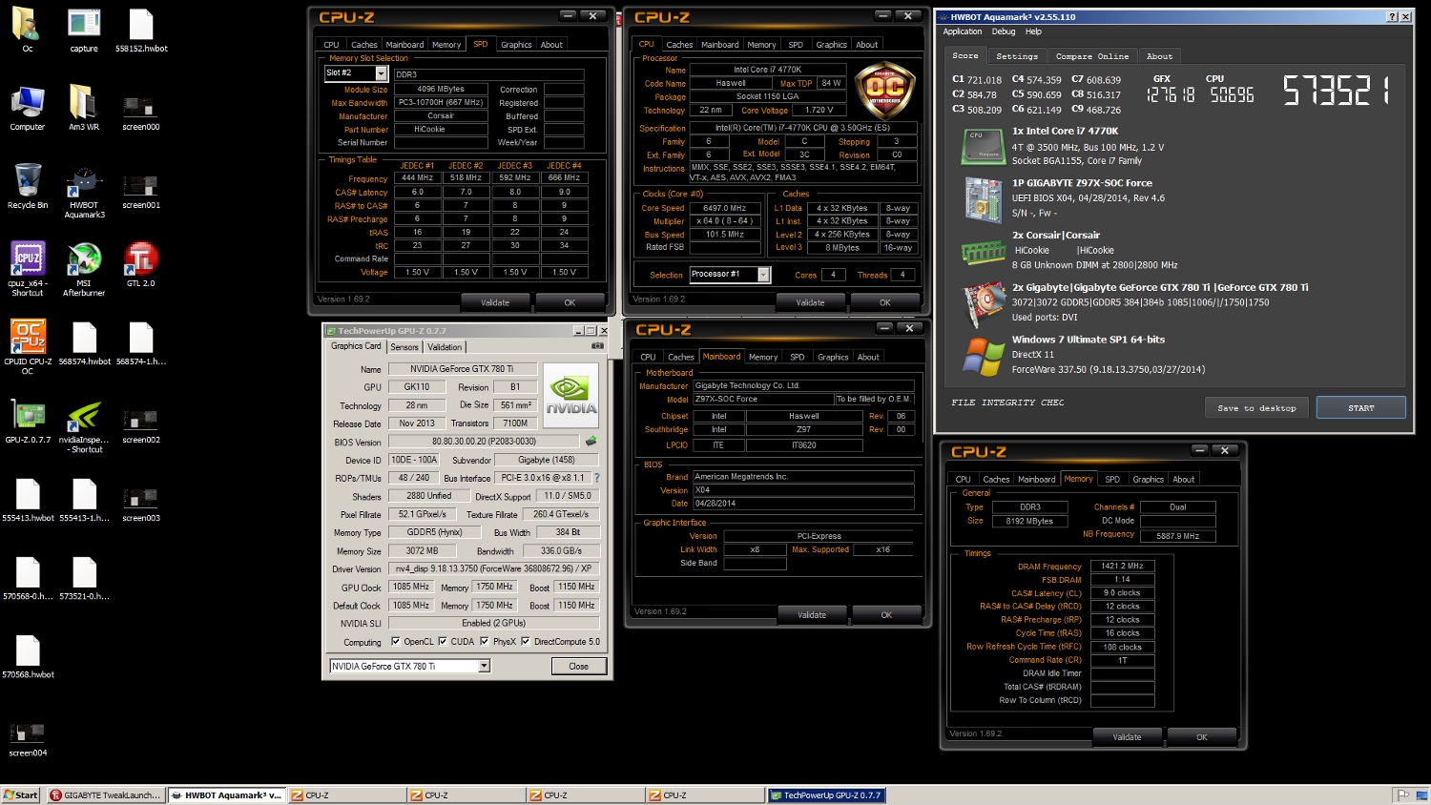Toggle CUDA checkbox in GPU-Z
The height and width of the screenshot is (805, 1431).
[442, 641]
